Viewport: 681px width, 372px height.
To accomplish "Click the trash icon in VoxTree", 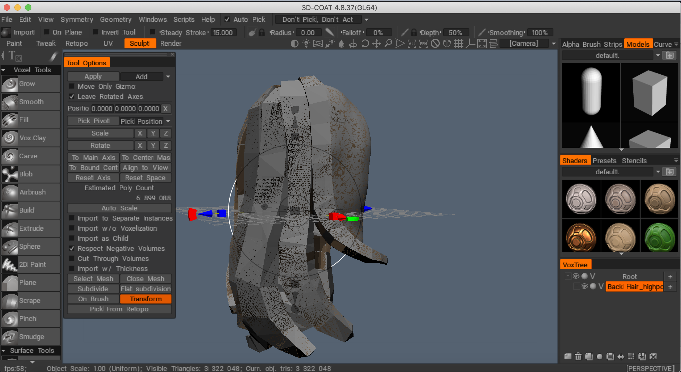I will pos(578,356).
